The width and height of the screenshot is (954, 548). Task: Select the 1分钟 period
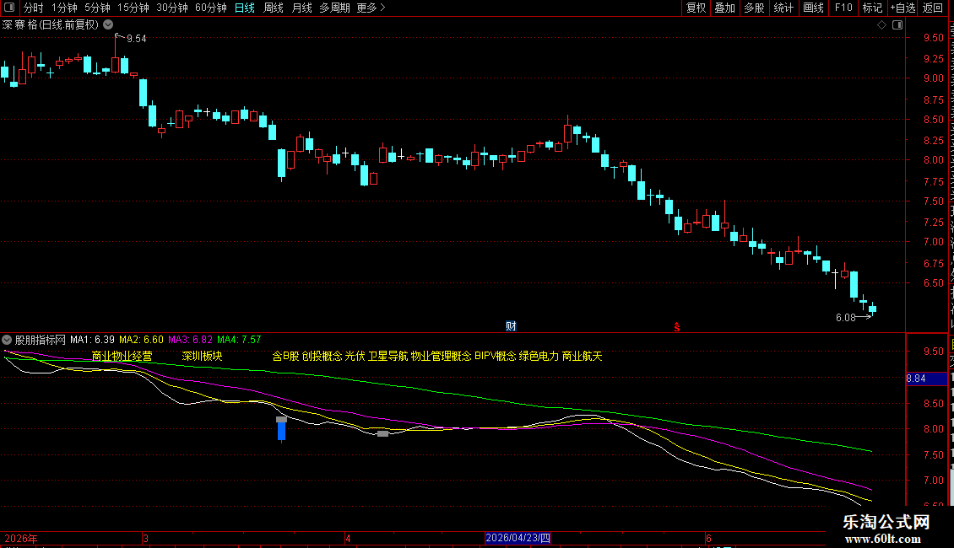pyautogui.click(x=64, y=8)
